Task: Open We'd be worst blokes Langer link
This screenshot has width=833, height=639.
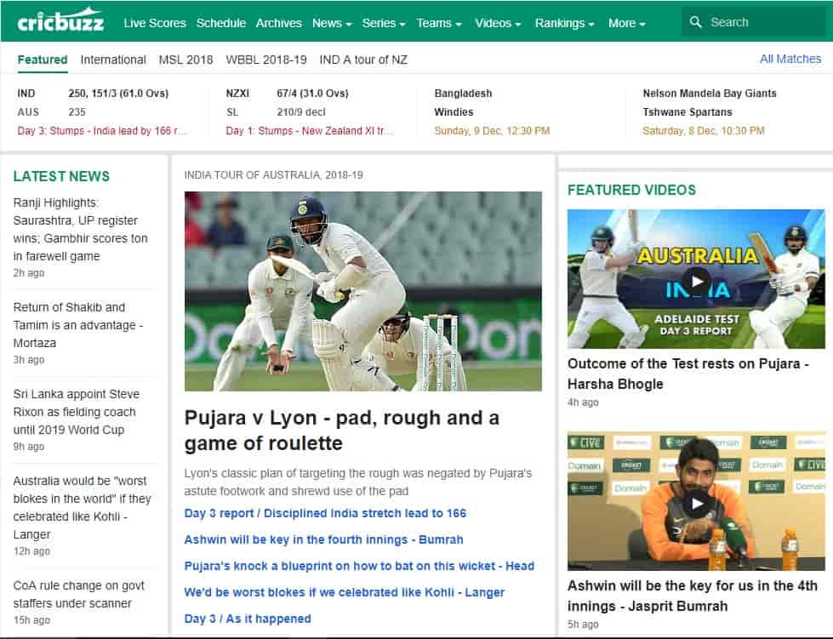Action: point(345,592)
